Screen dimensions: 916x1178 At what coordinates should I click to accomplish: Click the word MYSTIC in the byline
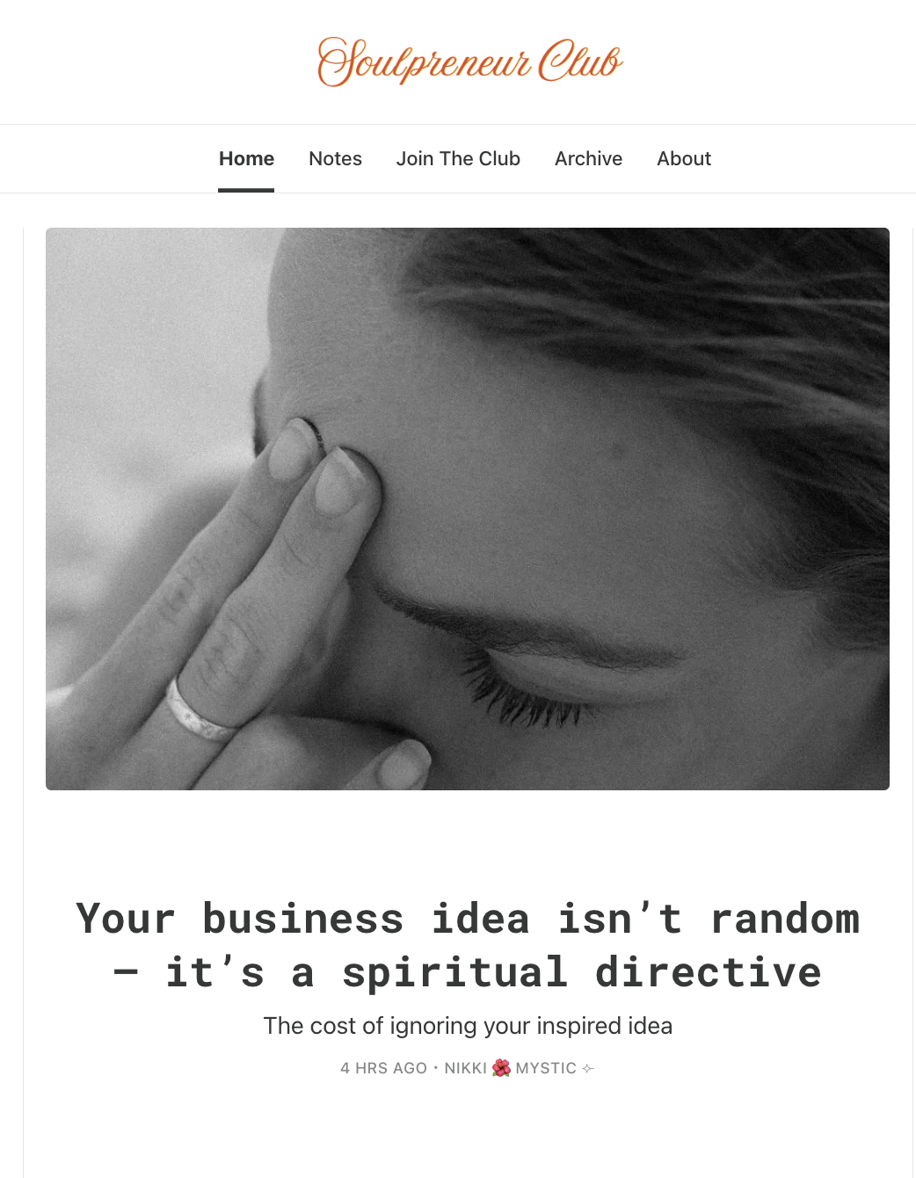point(546,1068)
